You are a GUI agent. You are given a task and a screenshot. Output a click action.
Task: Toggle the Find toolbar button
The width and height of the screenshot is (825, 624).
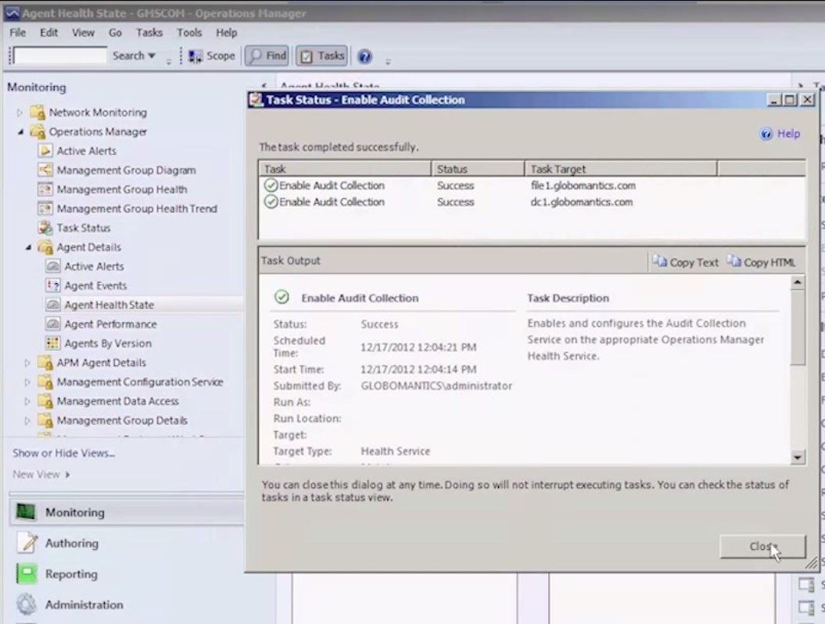coord(267,56)
